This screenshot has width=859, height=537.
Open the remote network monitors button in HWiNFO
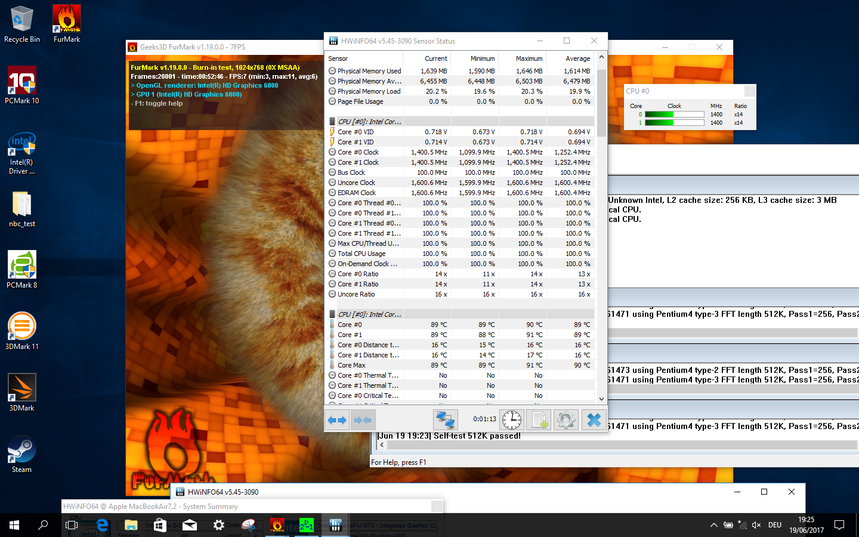pos(445,420)
